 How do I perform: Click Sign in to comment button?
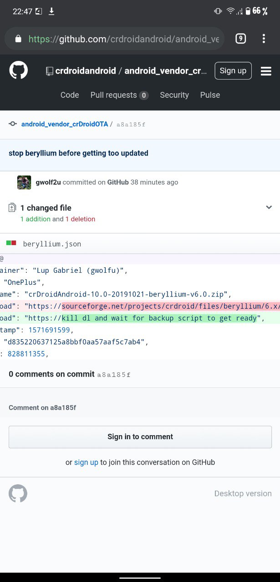(140, 437)
